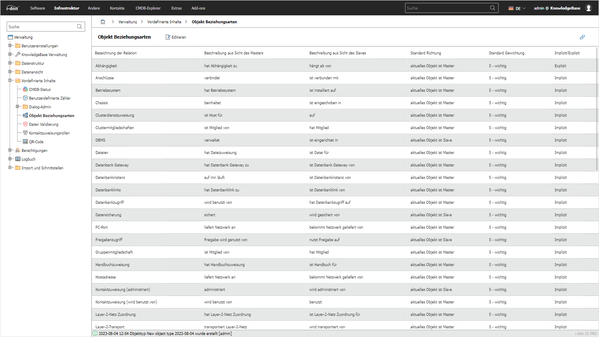The image size is (599, 337).
Task: Open the admin user avatar icon
Action: tap(588, 8)
